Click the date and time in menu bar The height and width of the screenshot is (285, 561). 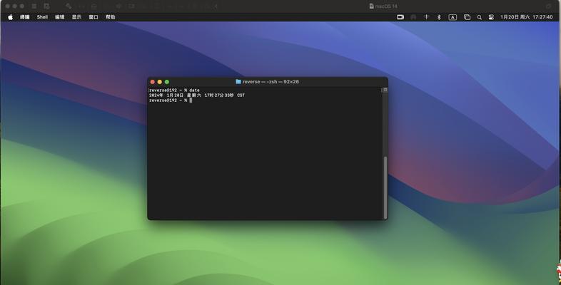point(526,17)
